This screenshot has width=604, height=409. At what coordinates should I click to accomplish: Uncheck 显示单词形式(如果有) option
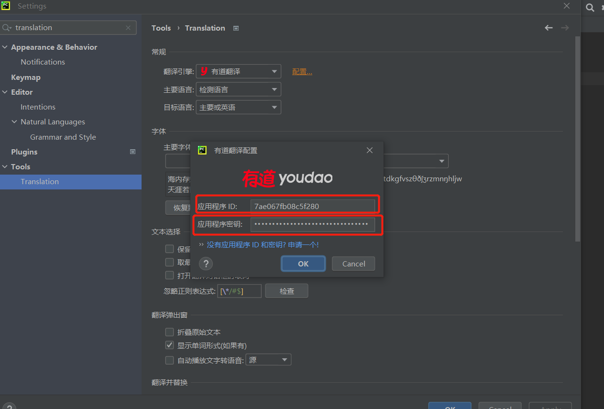(169, 345)
